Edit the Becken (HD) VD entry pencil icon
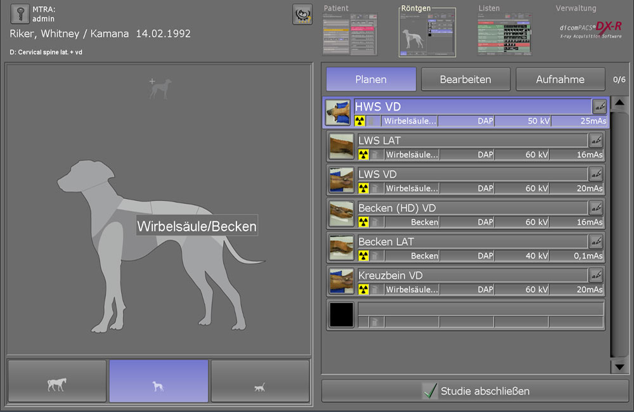The height and width of the screenshot is (412, 634). [x=596, y=208]
